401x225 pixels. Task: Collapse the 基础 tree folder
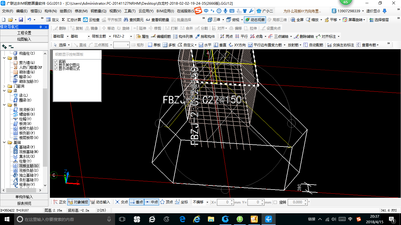click(x=4, y=142)
